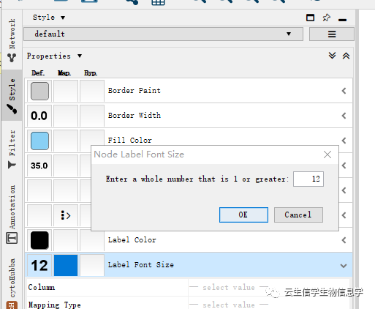Open the Properties dropdown menu
Image resolution: width=375 pixels, height=309 pixels.
point(54,56)
